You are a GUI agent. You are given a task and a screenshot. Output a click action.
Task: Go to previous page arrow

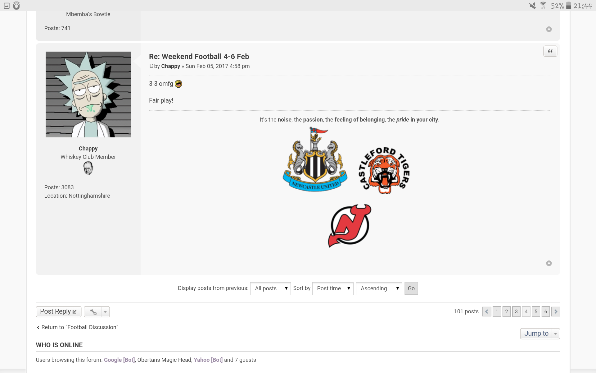click(x=487, y=311)
